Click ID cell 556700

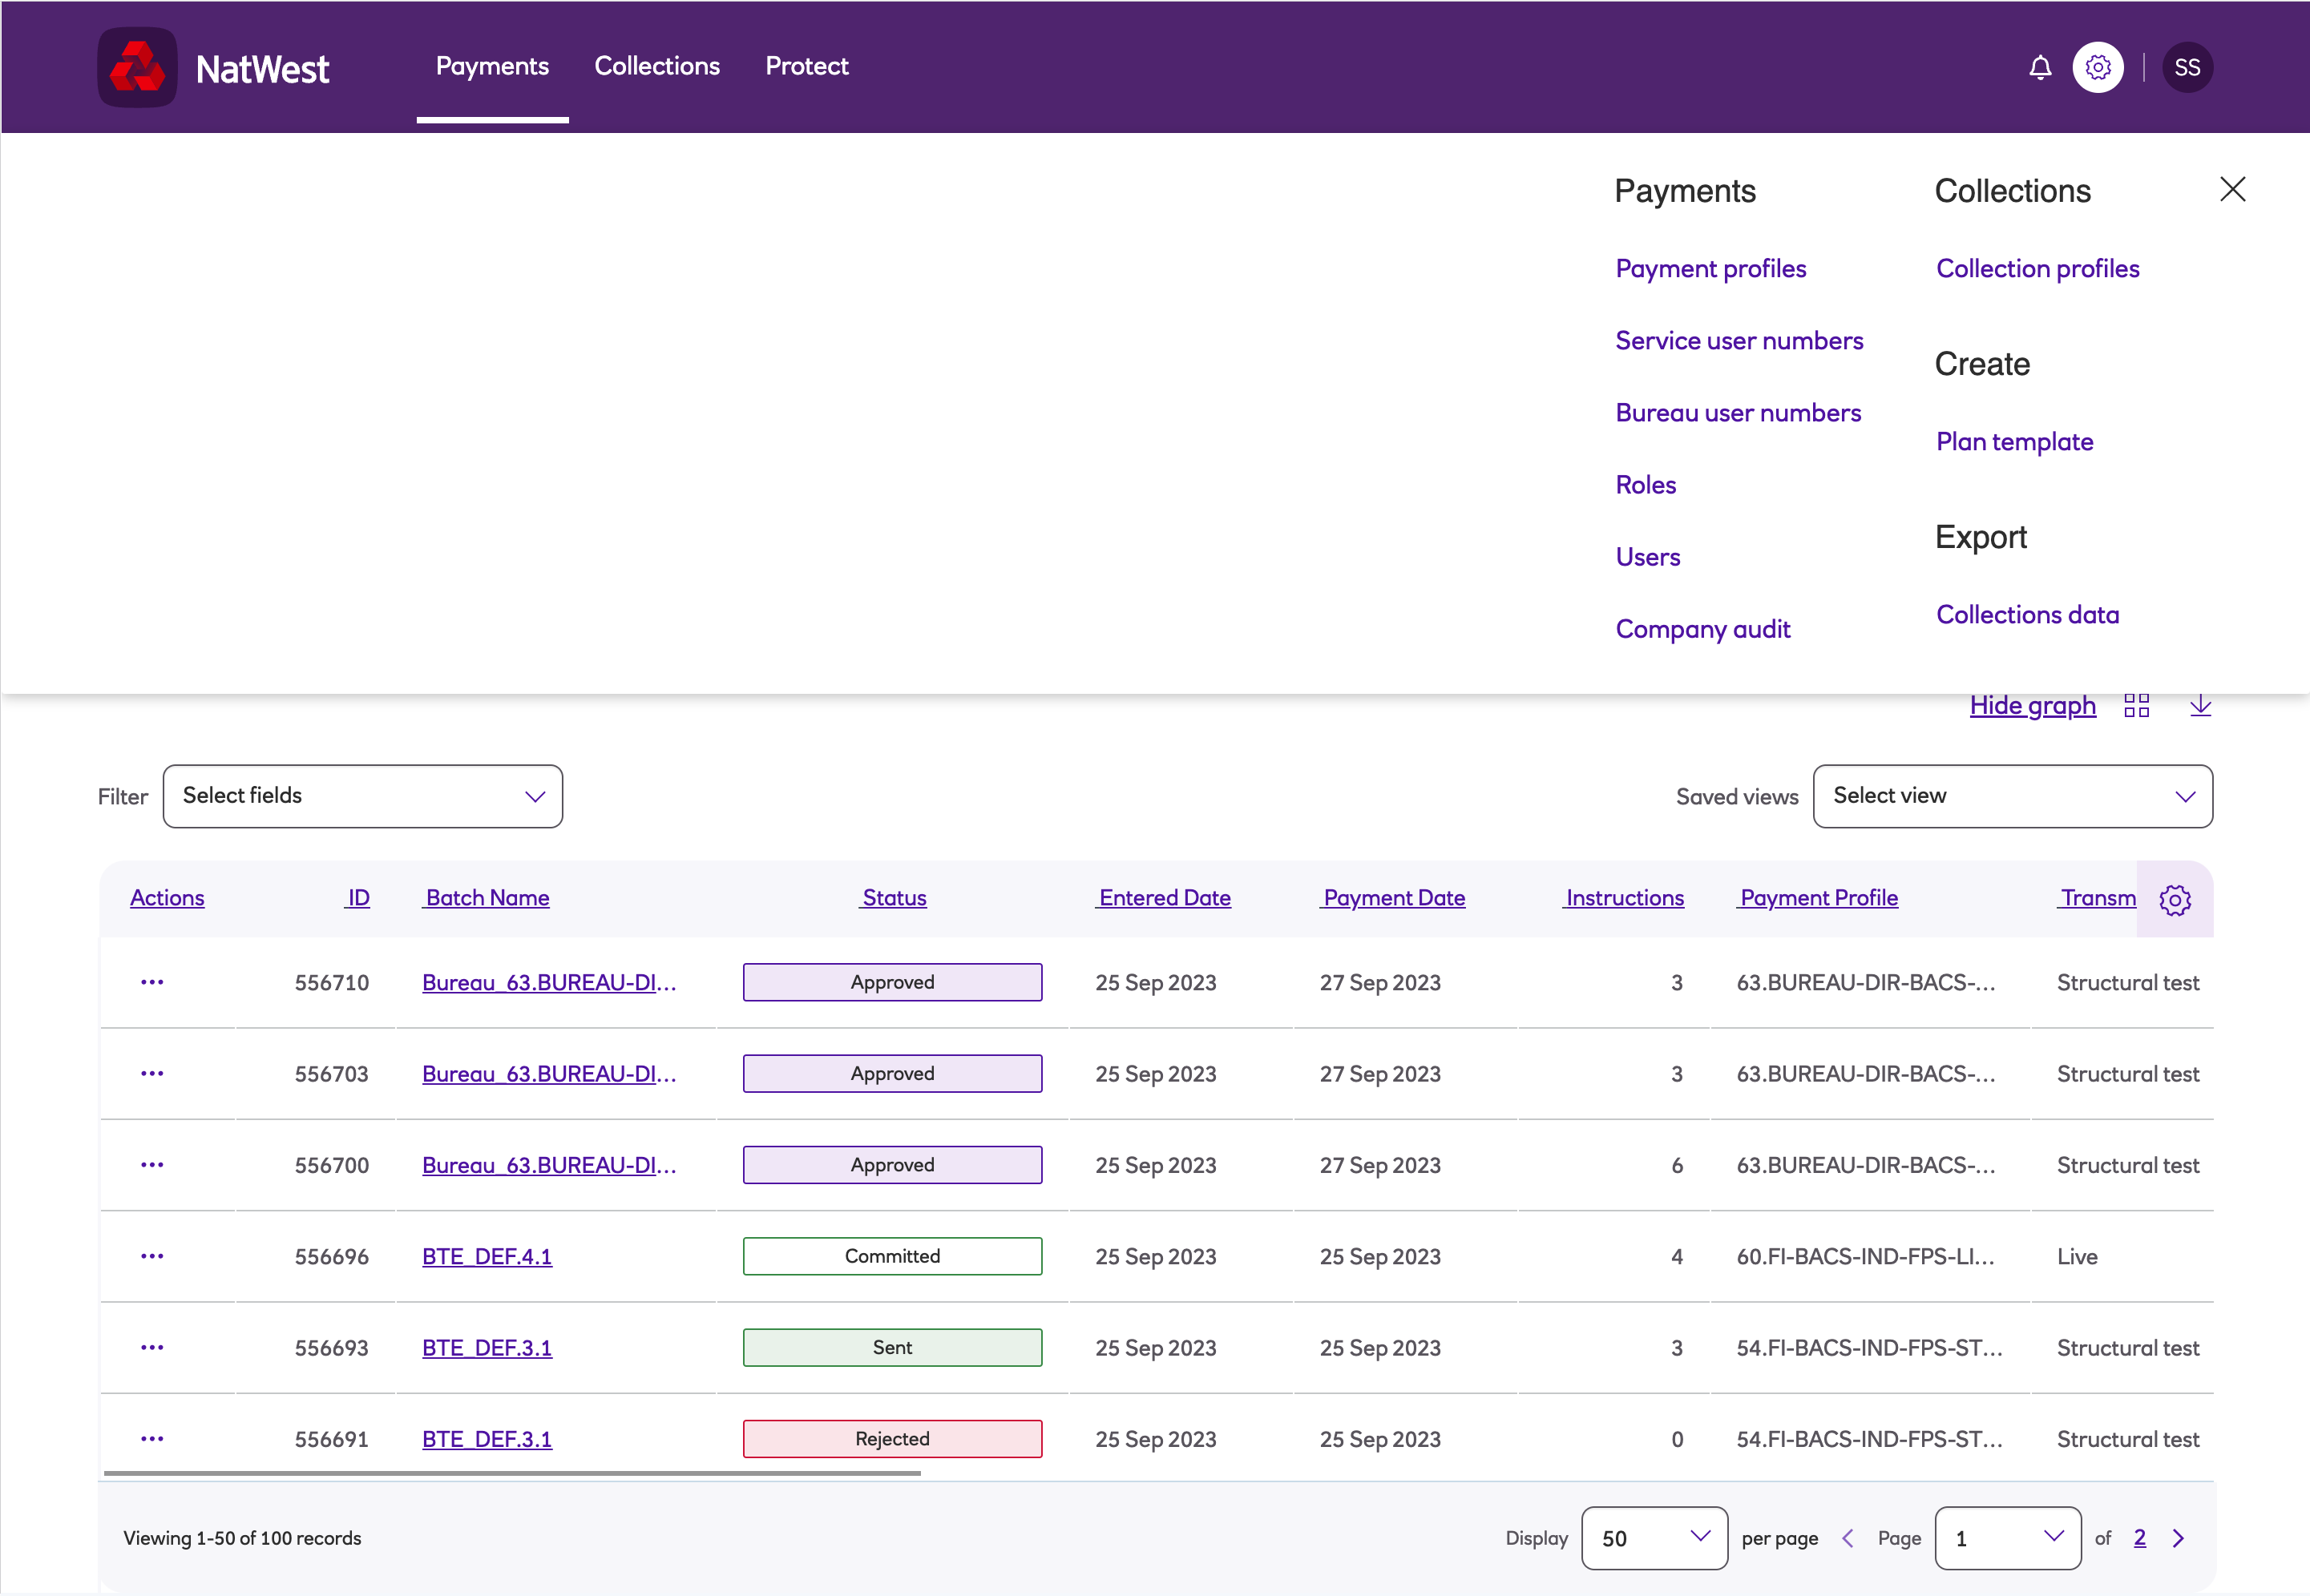pos(331,1165)
